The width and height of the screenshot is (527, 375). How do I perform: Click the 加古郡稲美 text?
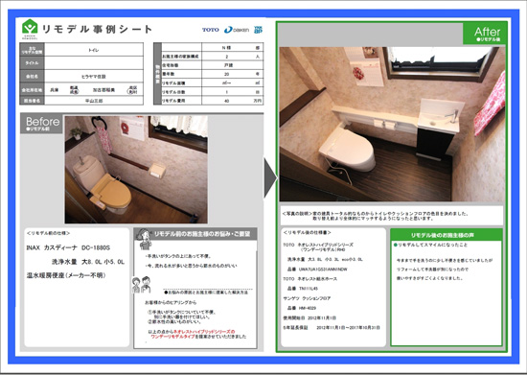[x=103, y=90]
